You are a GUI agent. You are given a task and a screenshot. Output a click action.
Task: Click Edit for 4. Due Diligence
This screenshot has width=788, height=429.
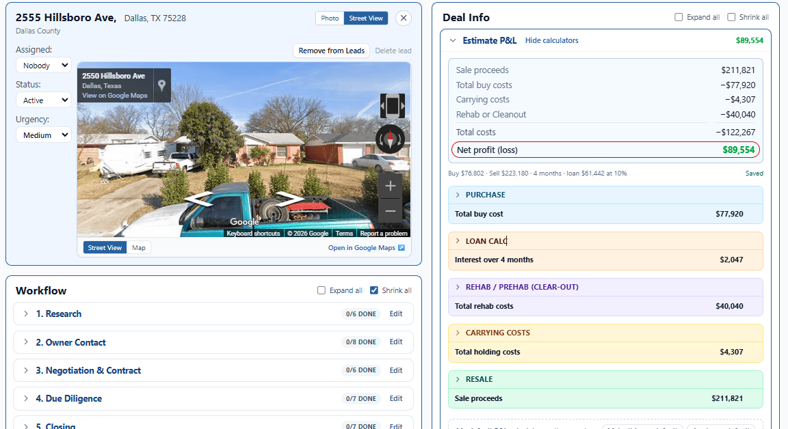[396, 398]
